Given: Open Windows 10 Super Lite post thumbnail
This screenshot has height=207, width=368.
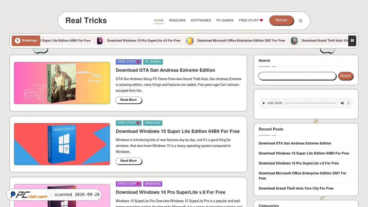Looking at the screenshot, I should point(62,144).
